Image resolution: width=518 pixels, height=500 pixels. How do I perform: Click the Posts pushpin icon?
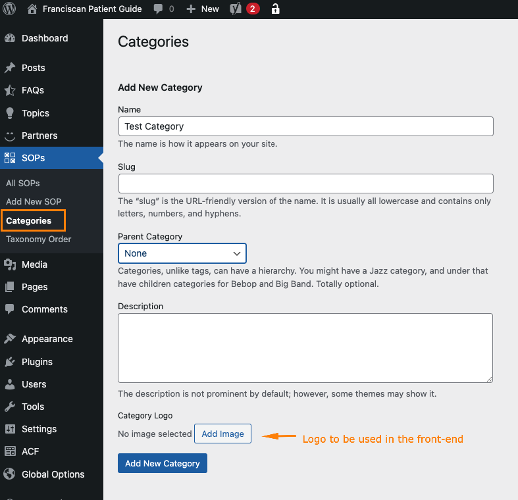[10, 68]
